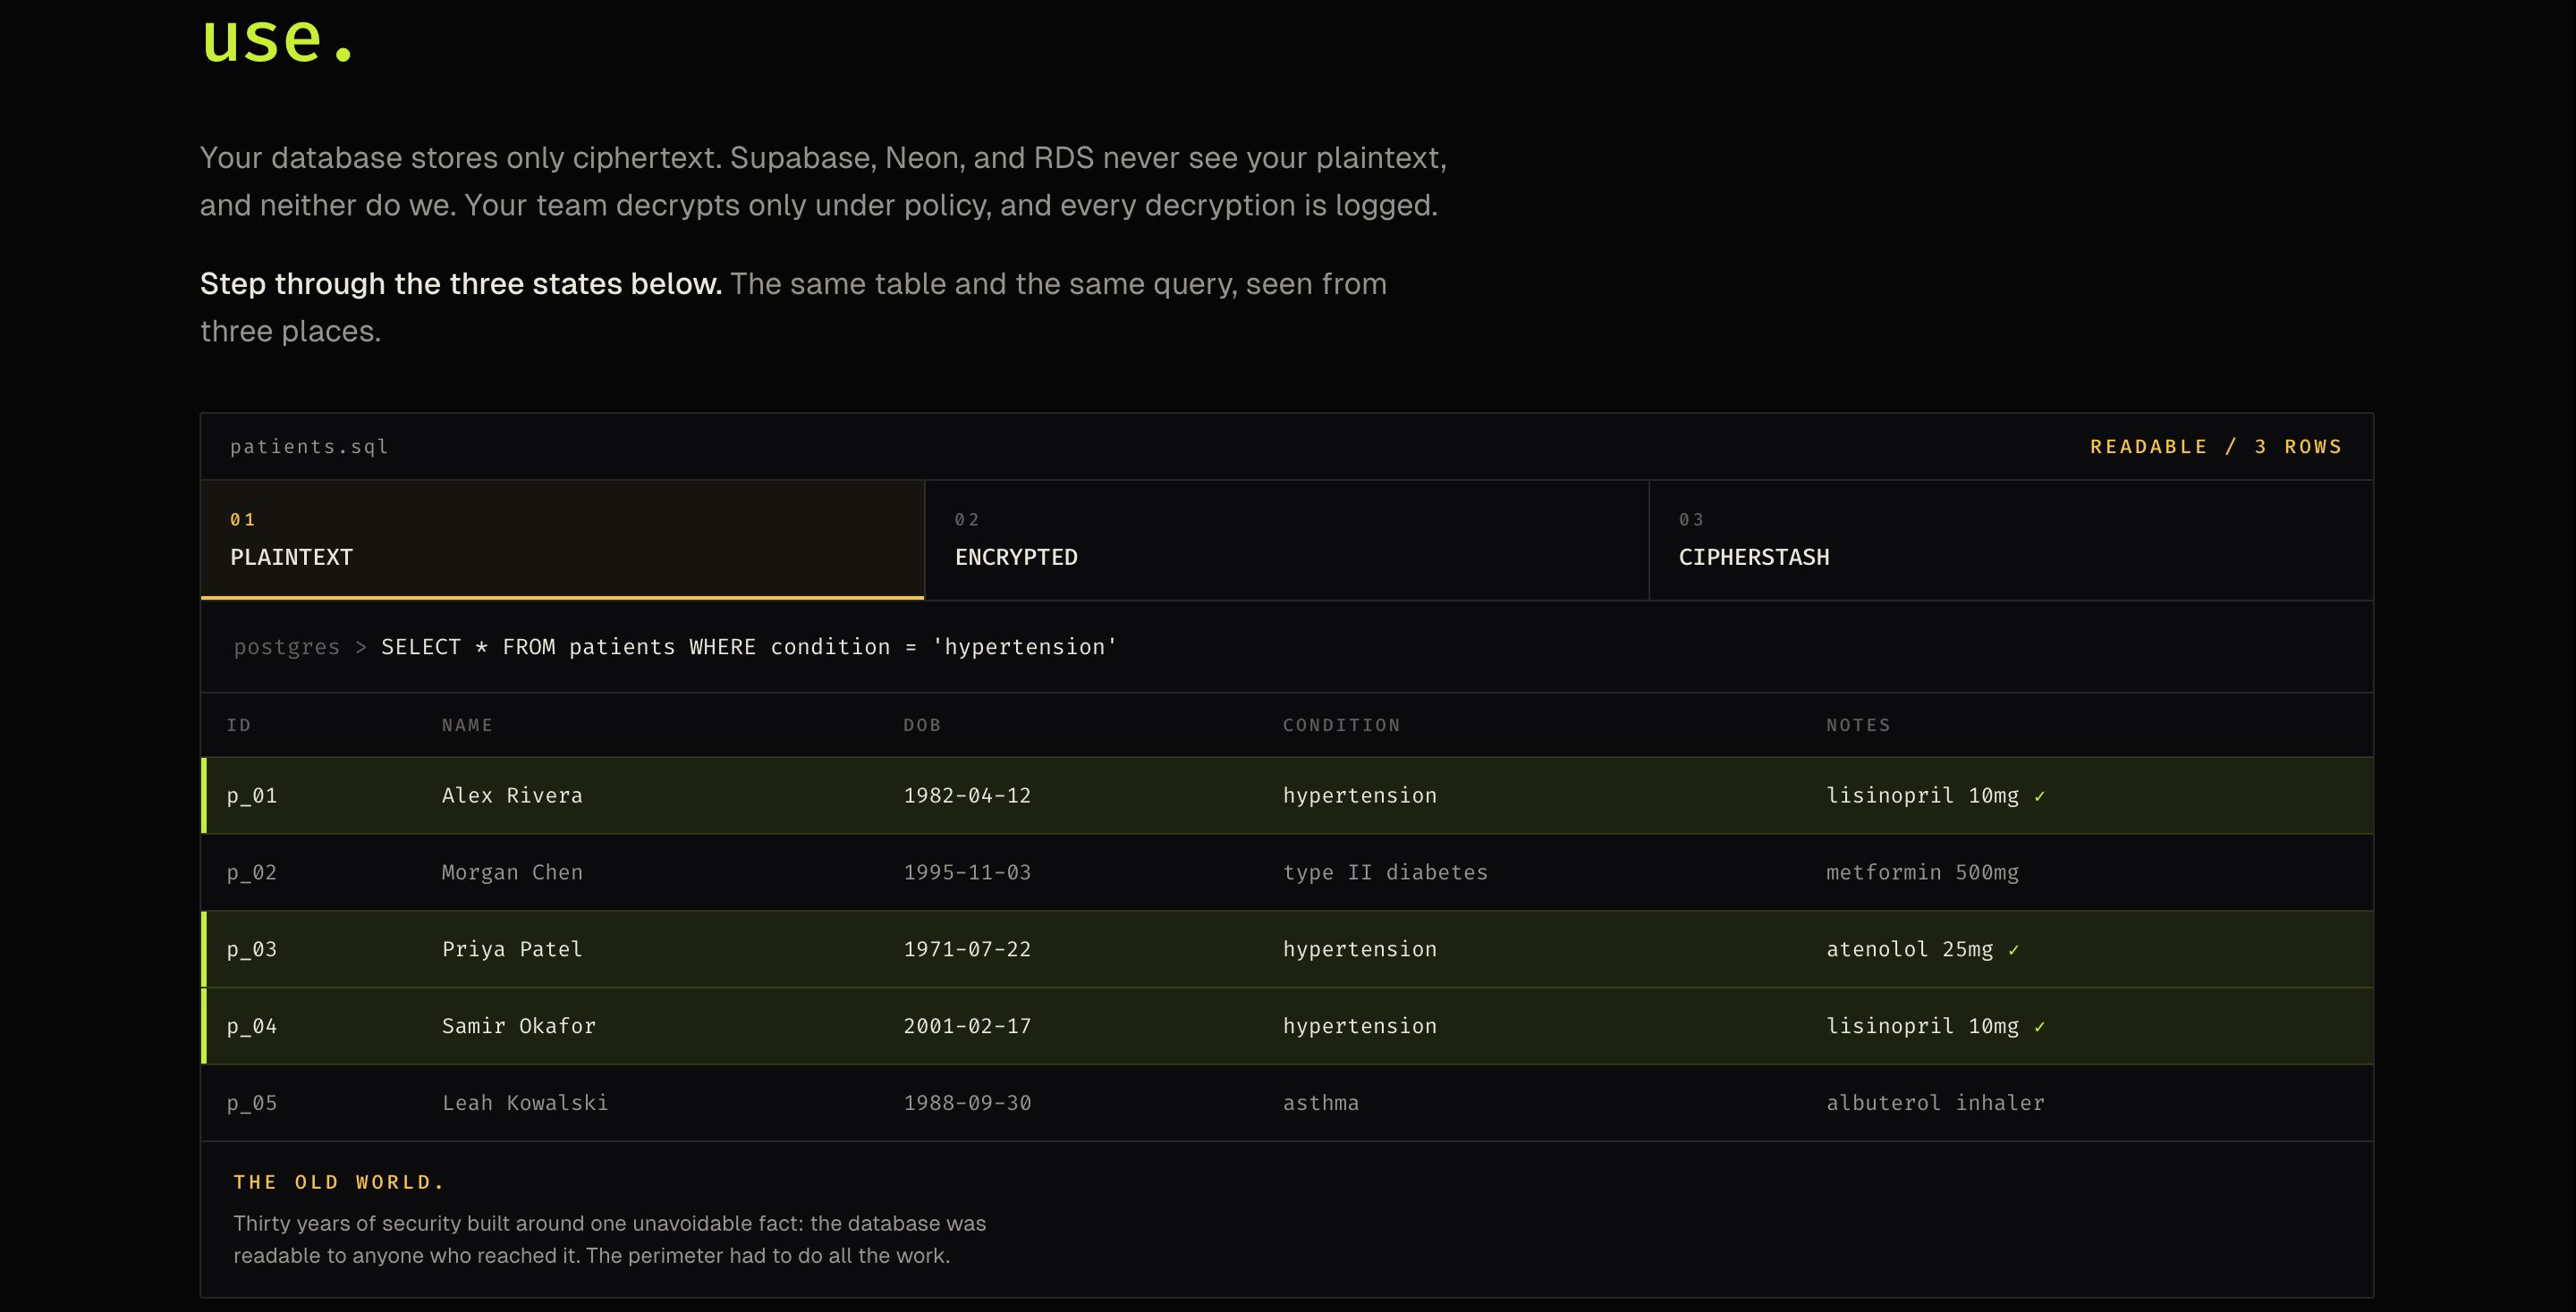Click the lisinopril 10mg note for Samir Okafor
The width and height of the screenshot is (2576, 1312).
click(1922, 1026)
